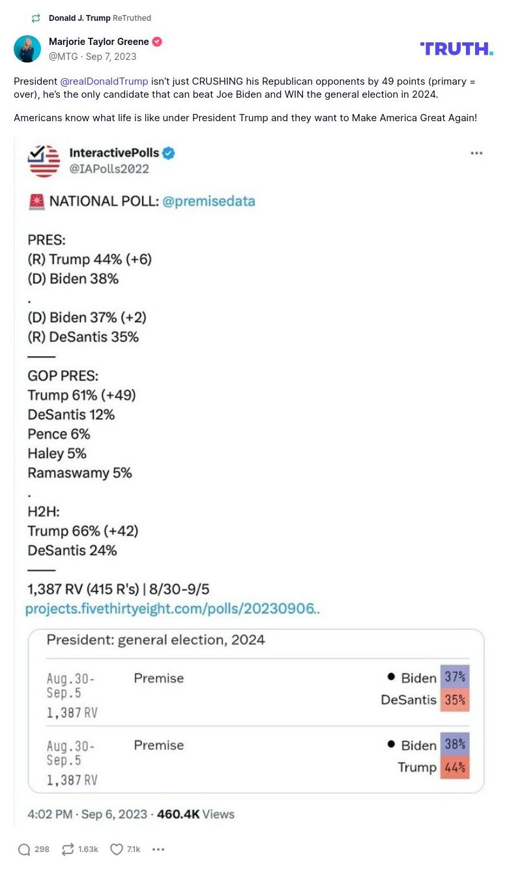The width and height of the screenshot is (507, 869).
Task: Click the Truth Social logo
Action: pos(456,49)
